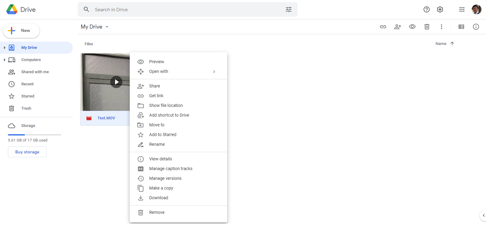Open Trash in sidebar
This screenshot has width=486, height=229.
(x=36, y=108)
